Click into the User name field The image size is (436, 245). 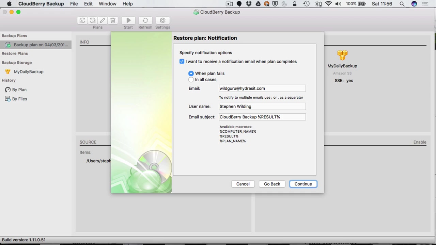tap(262, 106)
